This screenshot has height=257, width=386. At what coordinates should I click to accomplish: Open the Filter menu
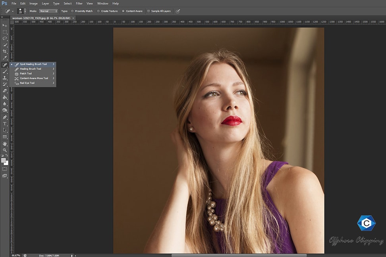click(79, 3)
